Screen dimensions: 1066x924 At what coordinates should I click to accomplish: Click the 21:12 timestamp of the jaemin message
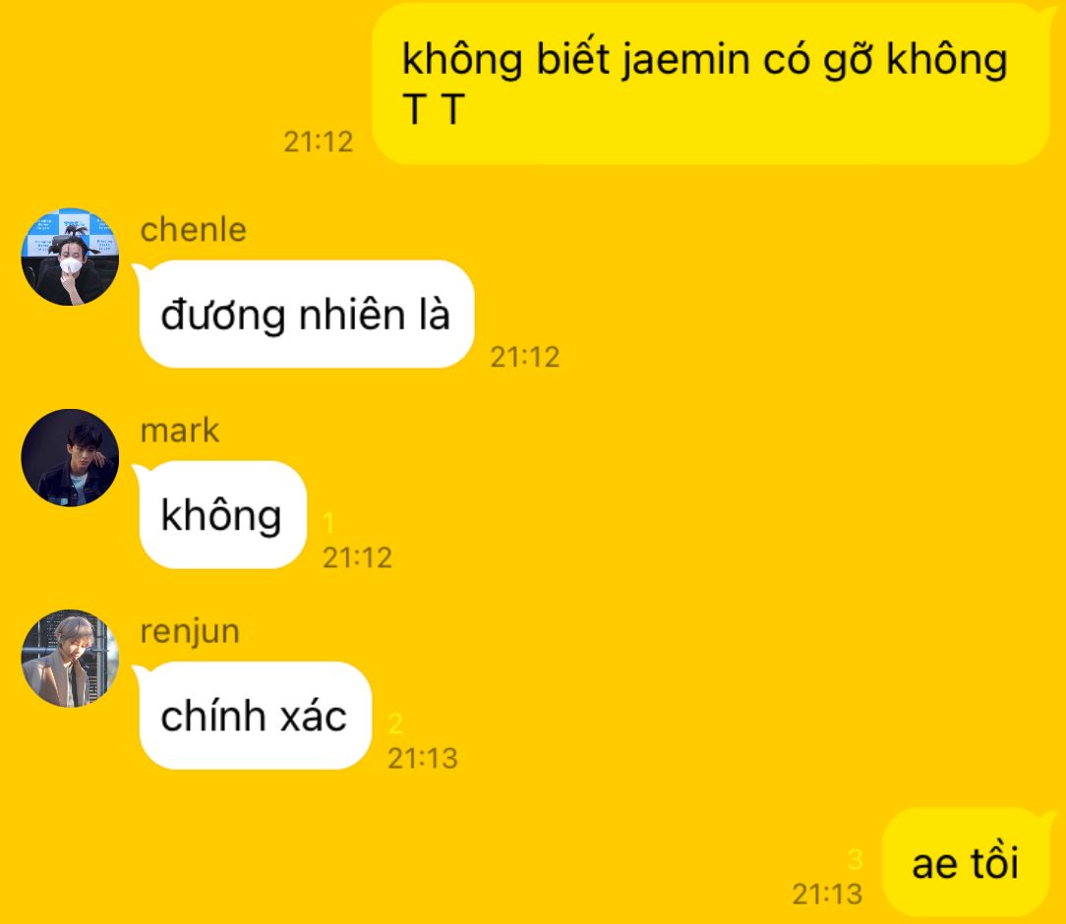319,142
